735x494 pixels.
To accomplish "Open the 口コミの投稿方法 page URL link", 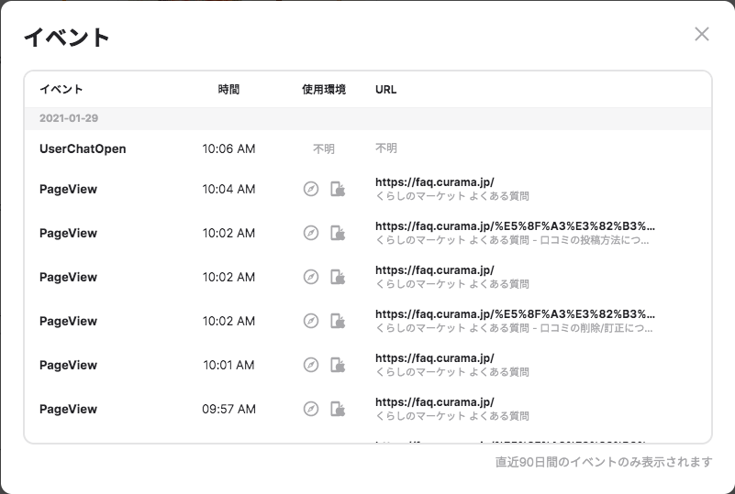I will (515, 225).
